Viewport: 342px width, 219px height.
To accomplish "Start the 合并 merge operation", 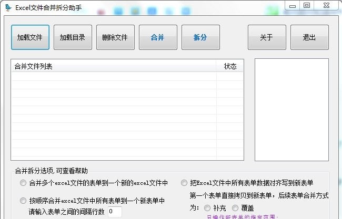I will pos(158,37).
